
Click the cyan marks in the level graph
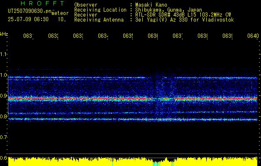click(x=156, y=164)
